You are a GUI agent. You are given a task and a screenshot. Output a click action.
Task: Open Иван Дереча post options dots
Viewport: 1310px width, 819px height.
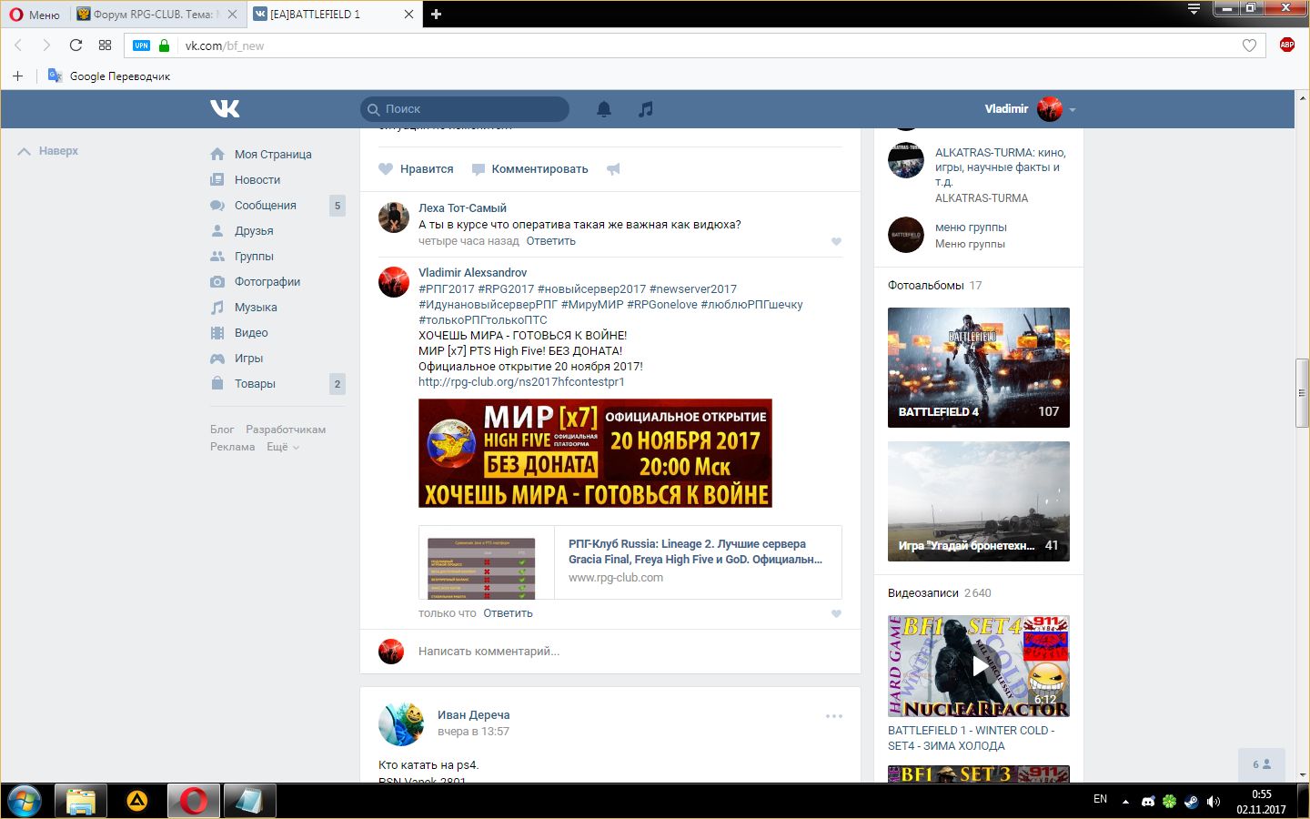click(834, 716)
